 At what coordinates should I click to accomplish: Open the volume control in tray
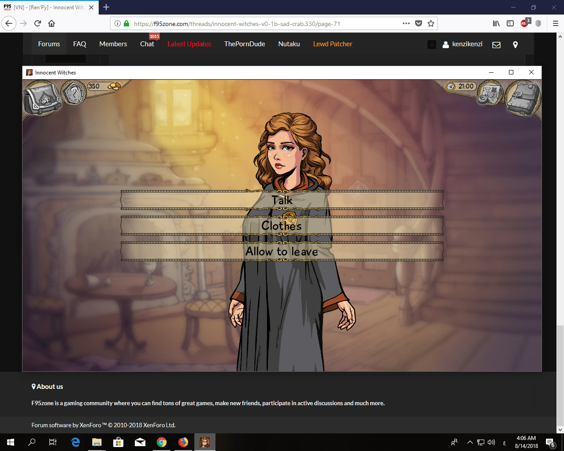[491, 442]
